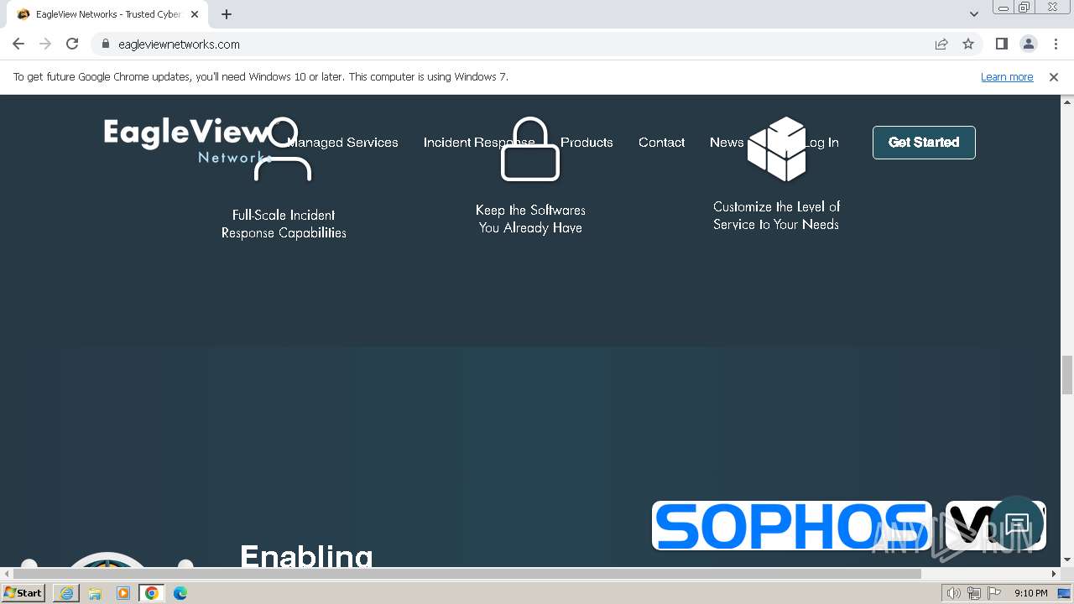Screen dimensions: 1074x604
Task: Click the stacked boxes icon above Customize
Action: [776, 149]
